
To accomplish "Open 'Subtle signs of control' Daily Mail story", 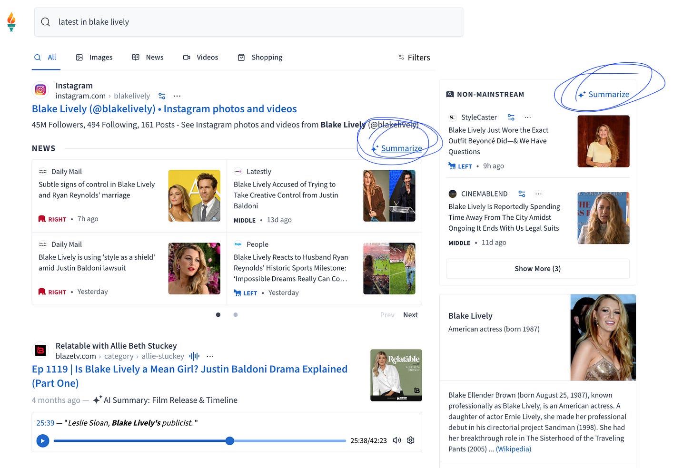I will click(97, 190).
